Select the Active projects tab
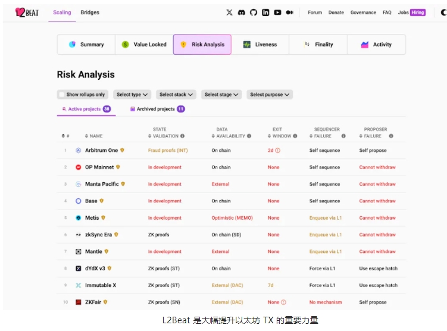Viewport: 447px width, 331px height. point(86,109)
